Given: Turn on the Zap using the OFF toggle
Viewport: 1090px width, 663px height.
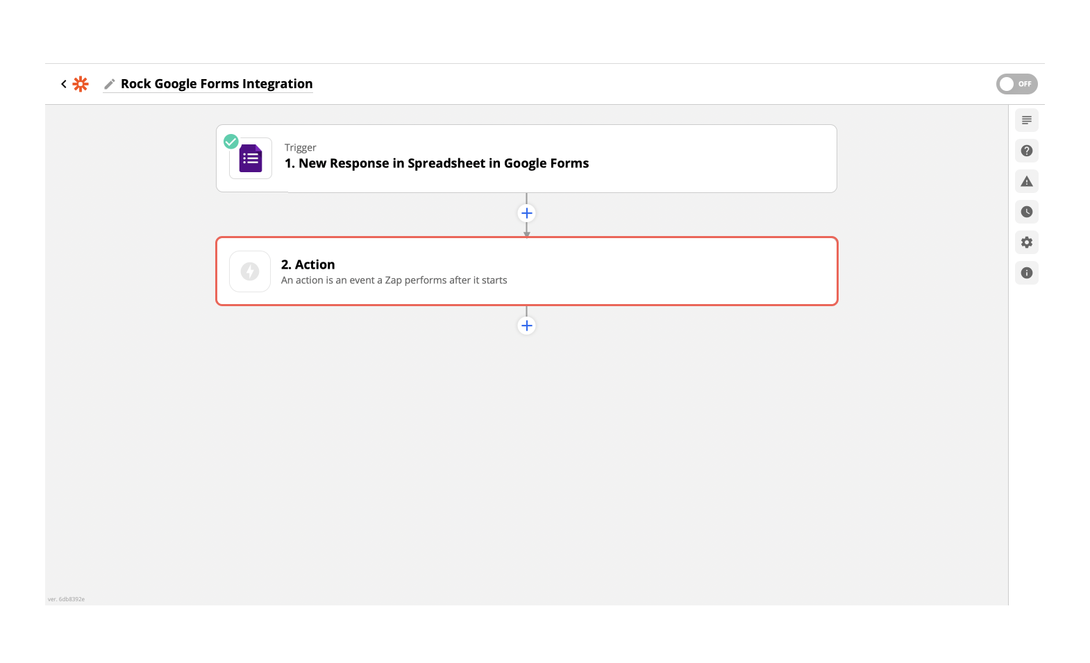Looking at the screenshot, I should (x=1016, y=84).
